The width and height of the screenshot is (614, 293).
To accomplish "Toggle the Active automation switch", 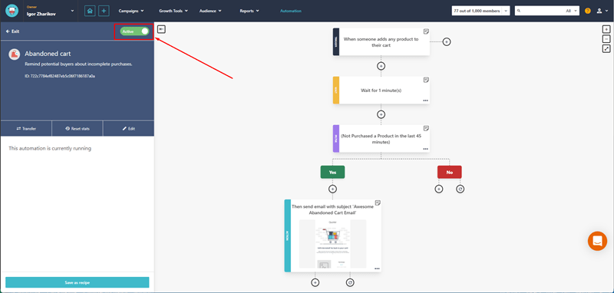I will coord(135,31).
